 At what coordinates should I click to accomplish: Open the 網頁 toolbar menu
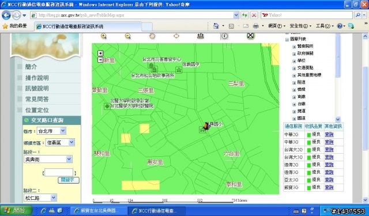[277, 26]
